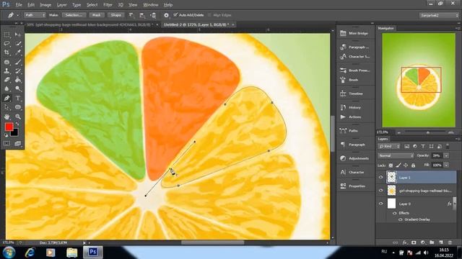Select the Move tool
Viewport: 462px width, 259px height.
click(17, 35)
